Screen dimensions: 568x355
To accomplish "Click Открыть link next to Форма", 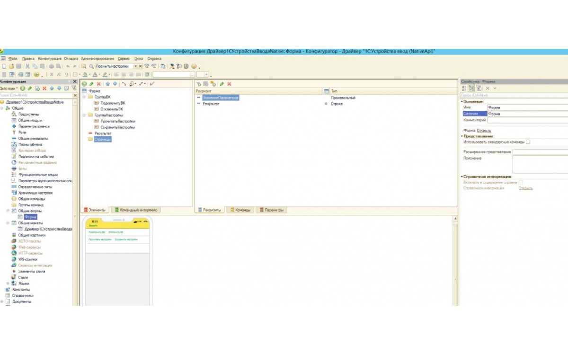I will click(x=484, y=130).
